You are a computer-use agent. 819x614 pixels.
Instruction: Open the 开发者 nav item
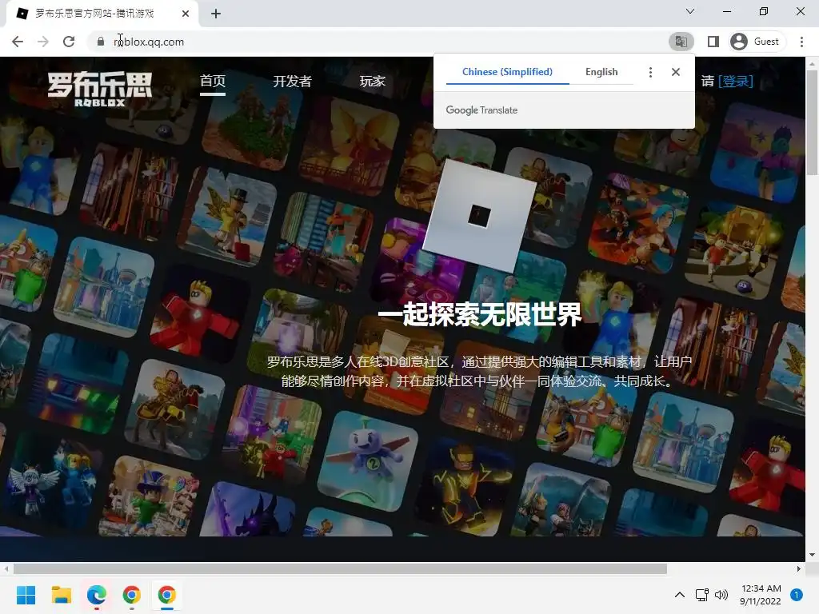[x=292, y=82]
